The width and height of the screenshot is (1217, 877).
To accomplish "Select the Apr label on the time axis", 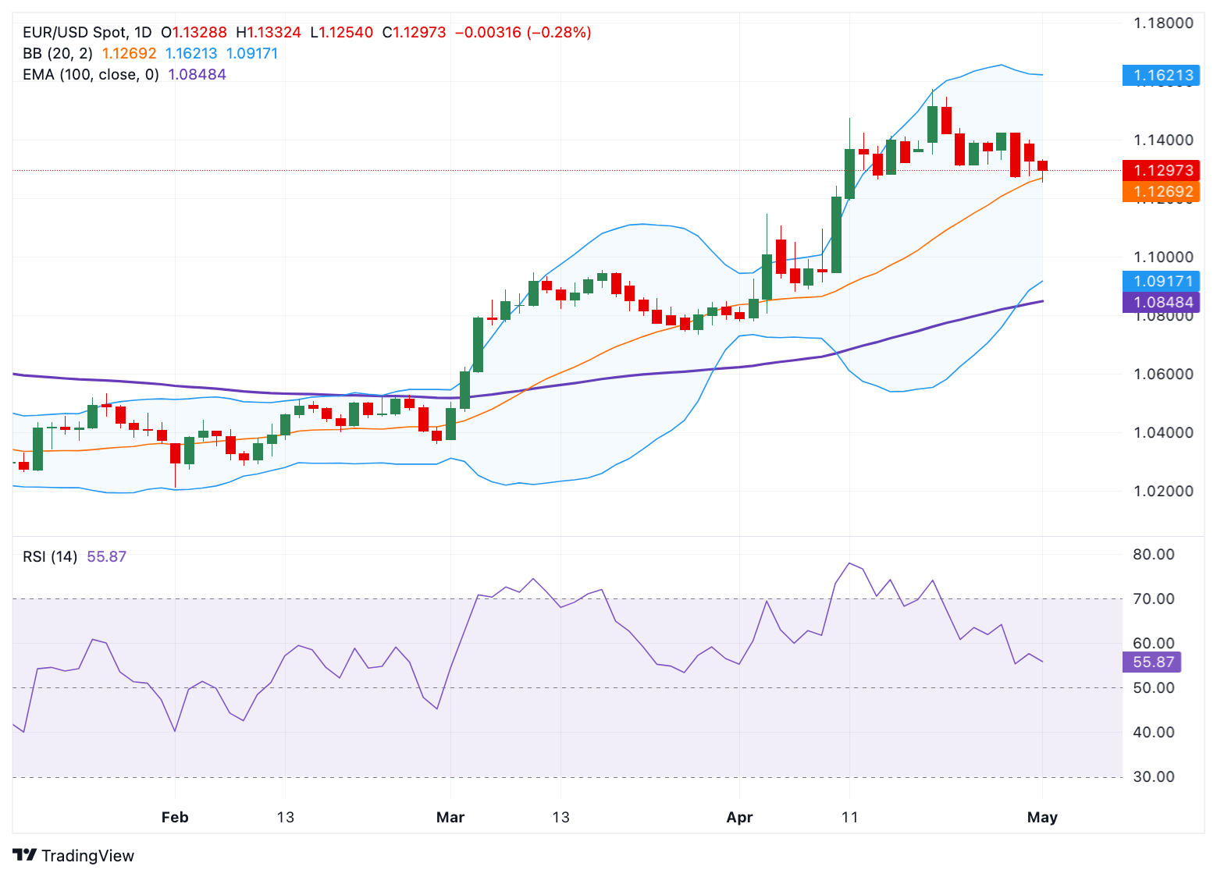I will click(x=738, y=817).
